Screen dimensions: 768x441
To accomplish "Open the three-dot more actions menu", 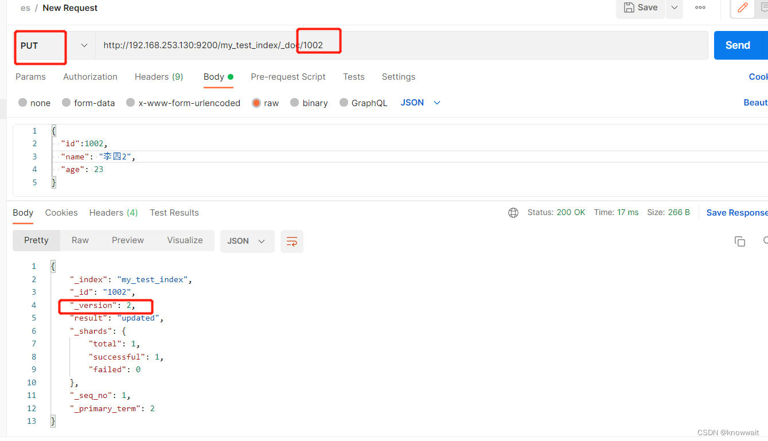I will [x=700, y=8].
